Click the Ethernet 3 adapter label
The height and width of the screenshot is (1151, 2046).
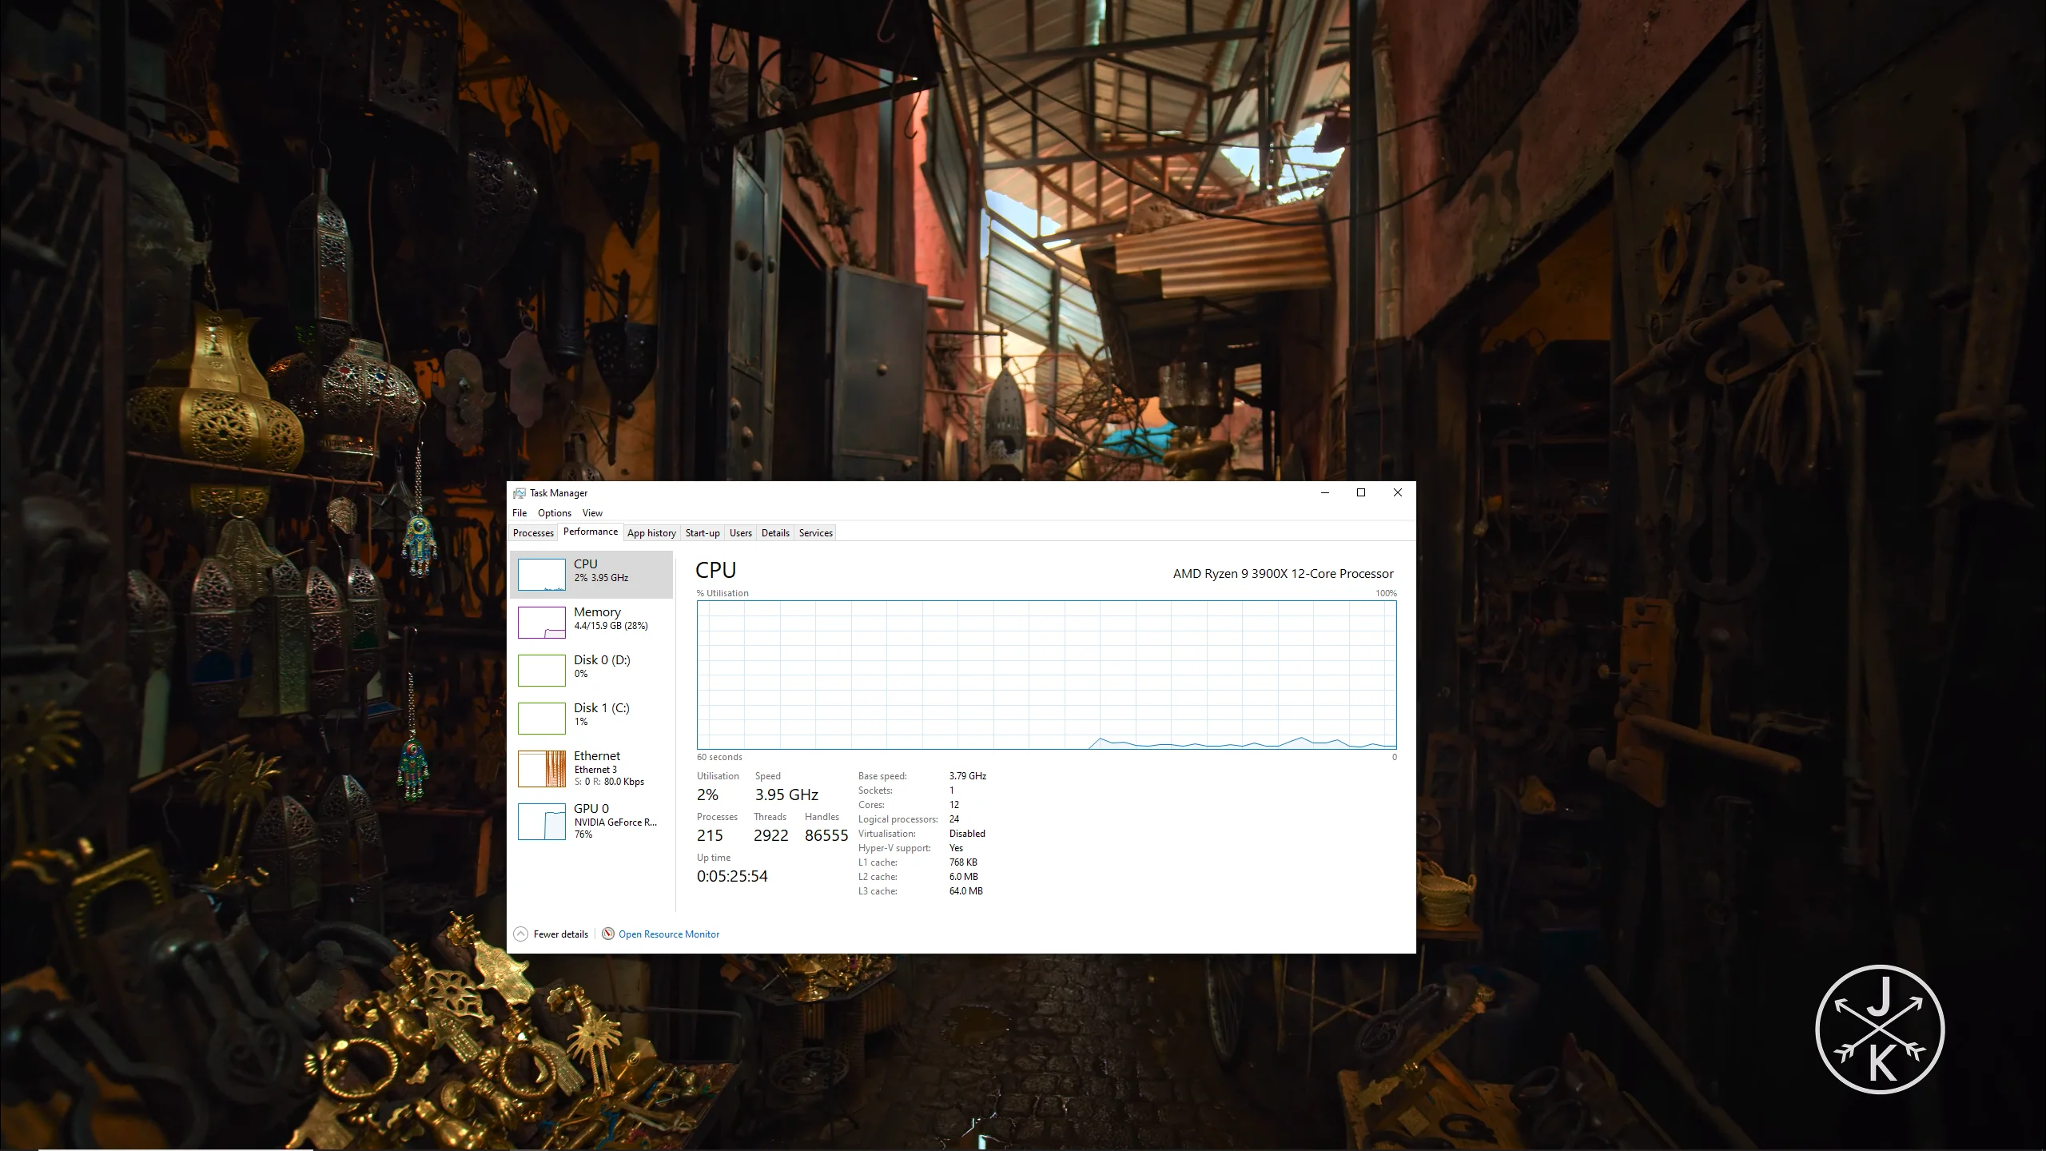coord(595,770)
